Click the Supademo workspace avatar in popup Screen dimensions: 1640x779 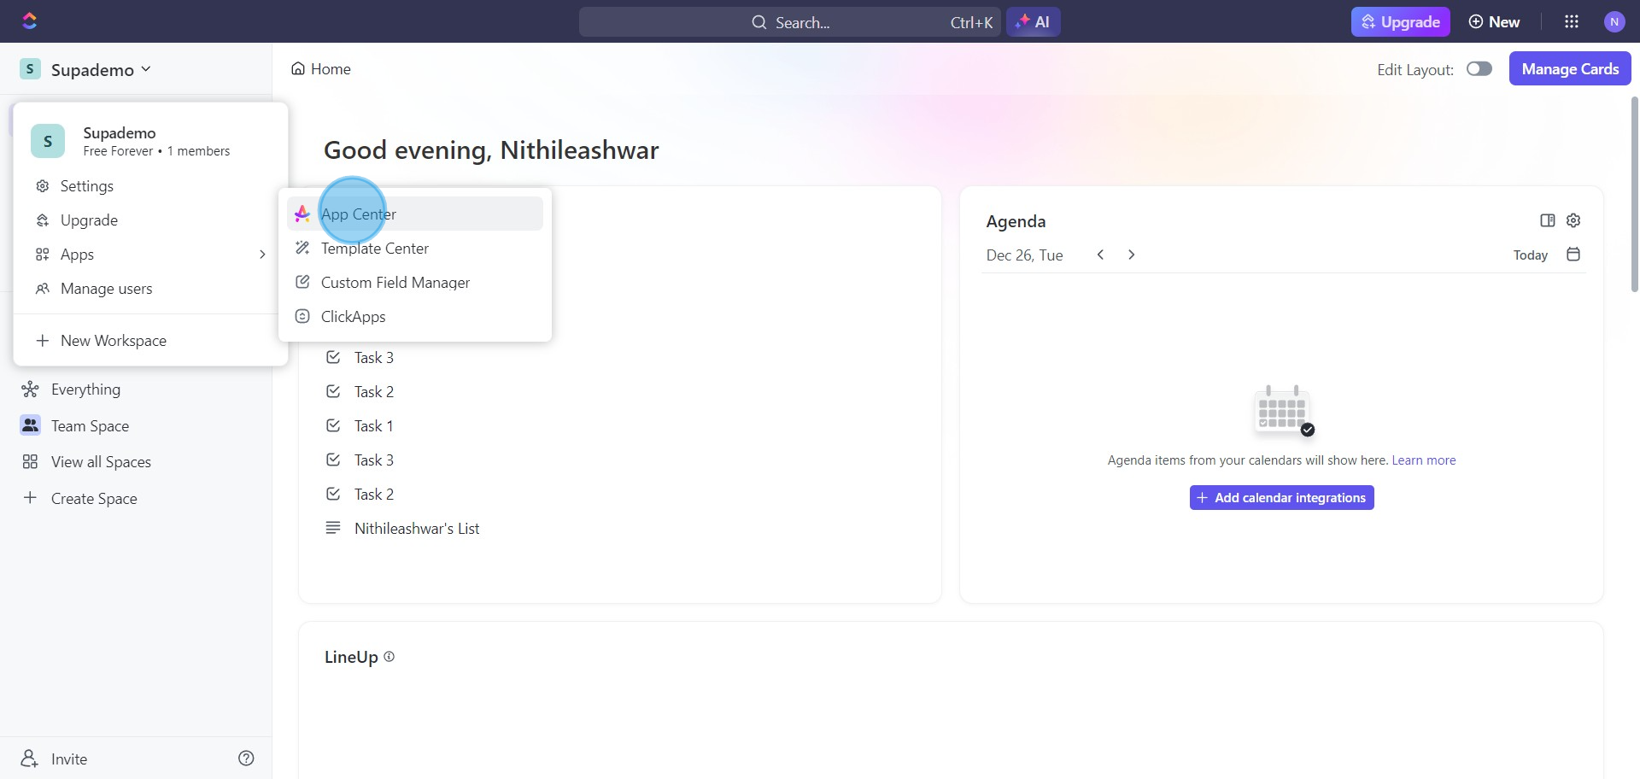point(48,141)
